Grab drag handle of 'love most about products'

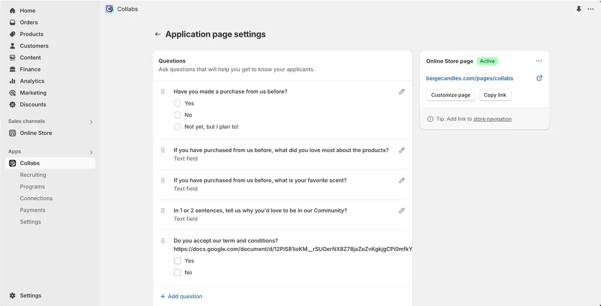point(163,150)
